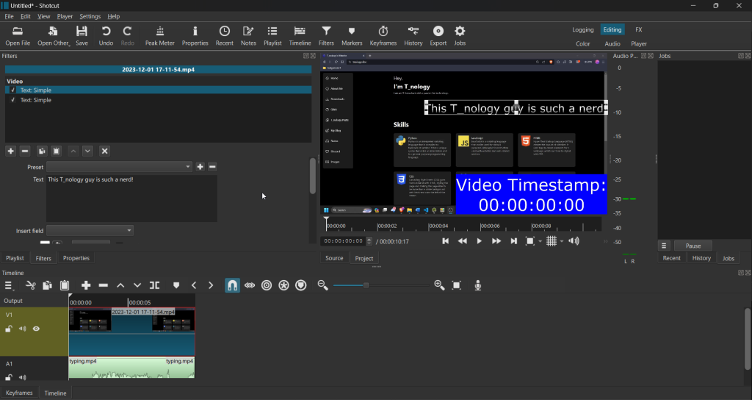
Task: Cut the clip on timeline toolbar
Action: tap(31, 285)
